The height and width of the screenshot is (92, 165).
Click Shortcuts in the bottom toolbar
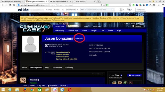coord(63,86)
